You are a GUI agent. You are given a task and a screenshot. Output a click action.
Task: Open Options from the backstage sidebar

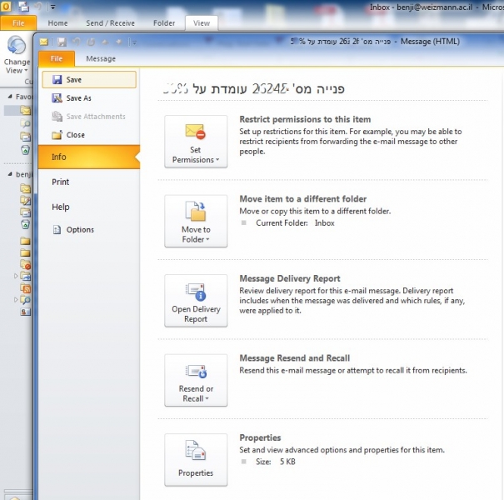pyautogui.click(x=80, y=230)
